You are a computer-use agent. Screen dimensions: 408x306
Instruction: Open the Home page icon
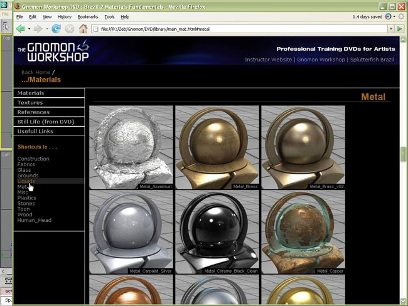coord(83,29)
